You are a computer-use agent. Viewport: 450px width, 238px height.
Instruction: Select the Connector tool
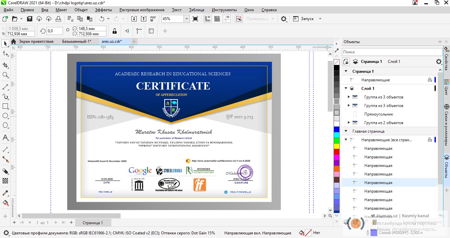(x=5, y=159)
